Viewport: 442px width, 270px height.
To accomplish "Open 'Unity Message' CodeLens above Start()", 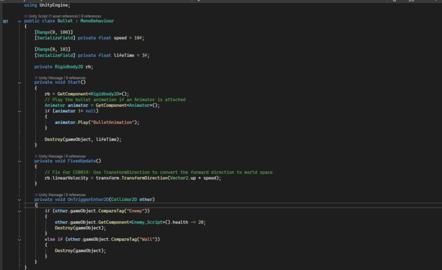I will [x=51, y=78].
